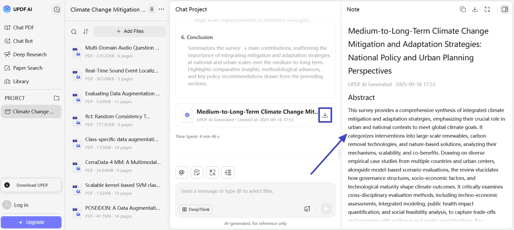The height and width of the screenshot is (230, 514).
Task: Enable DeepThink mode in the chat box
Action: [x=196, y=209]
